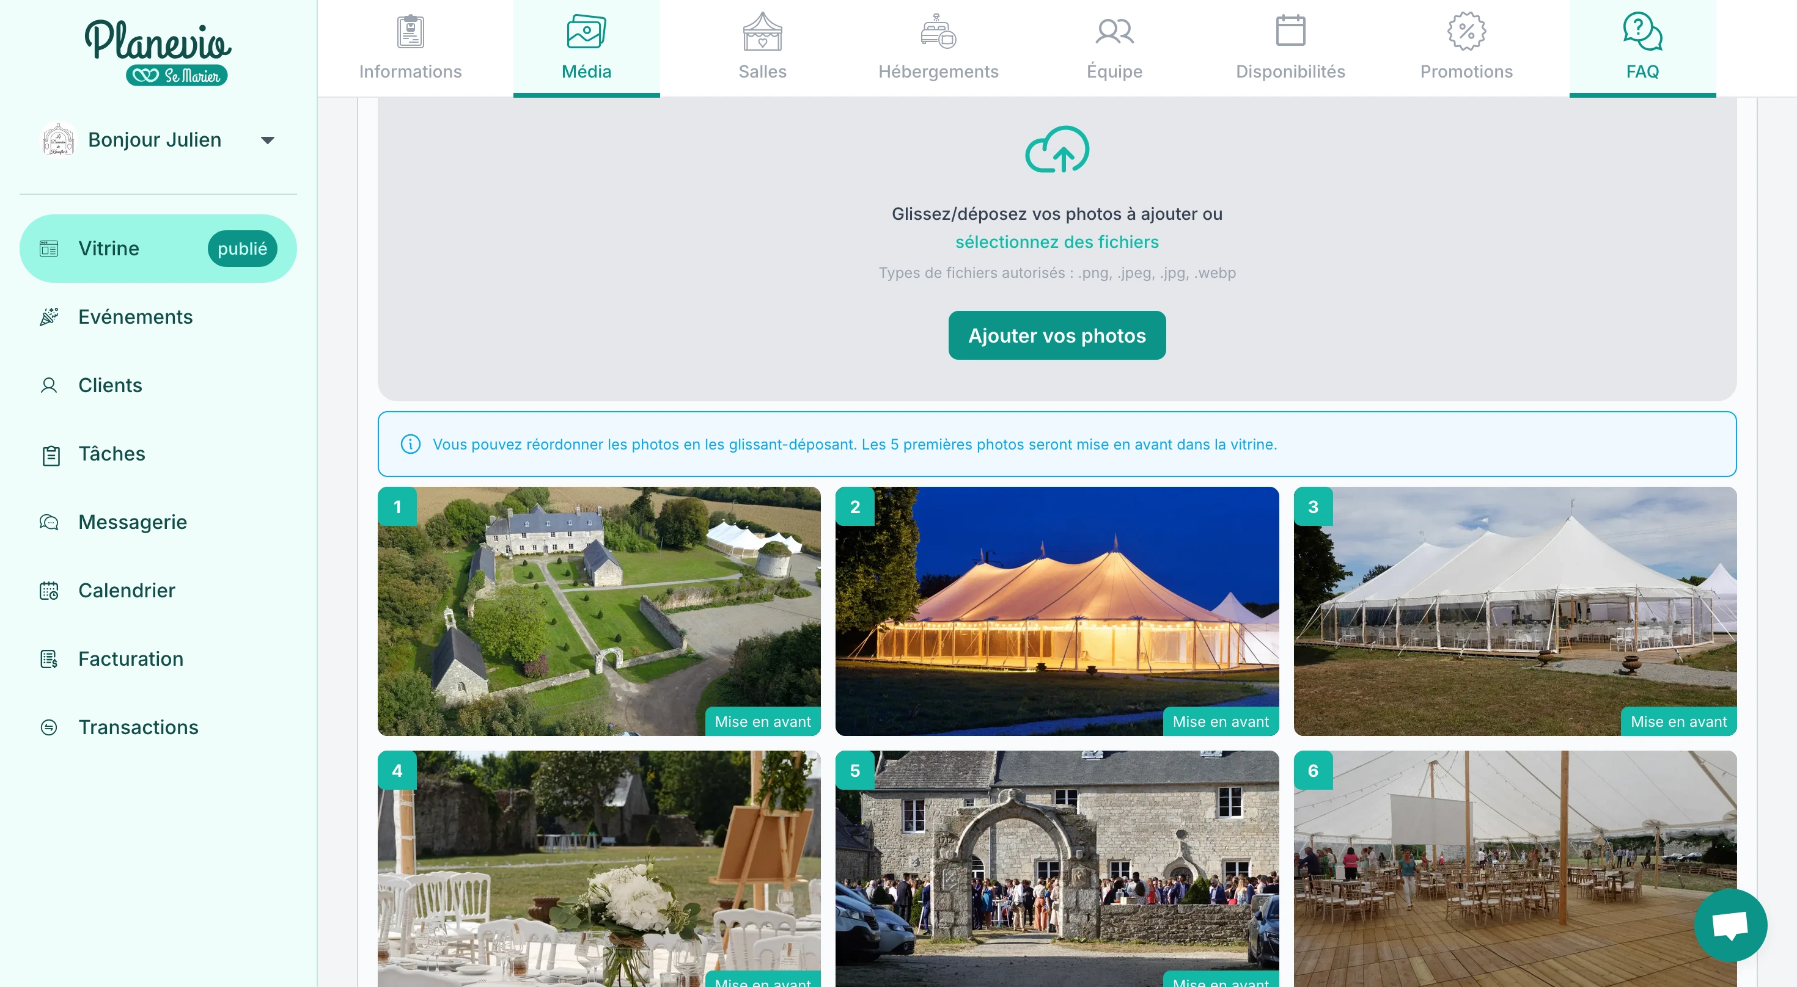Expand the Bonjour Julien account dropdown
The width and height of the screenshot is (1797, 987).
267,140
